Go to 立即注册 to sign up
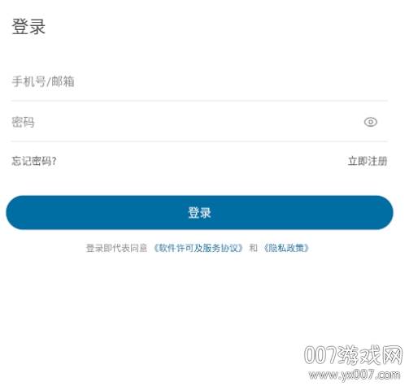 368,161
